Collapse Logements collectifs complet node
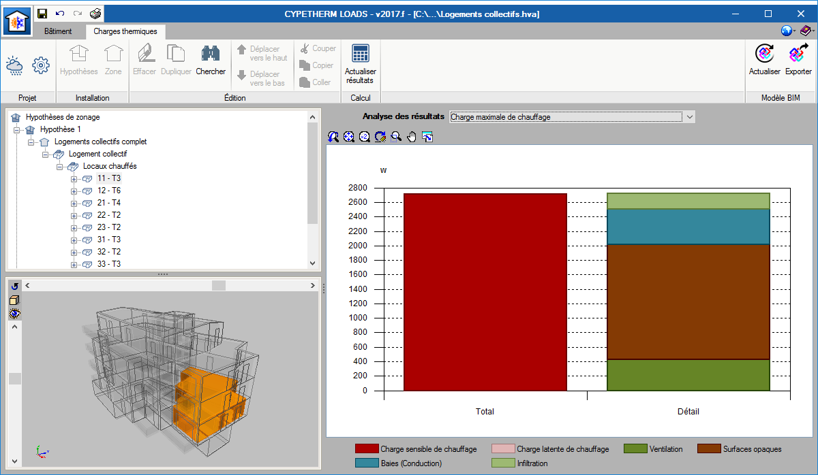The height and width of the screenshot is (475, 818). [x=31, y=142]
